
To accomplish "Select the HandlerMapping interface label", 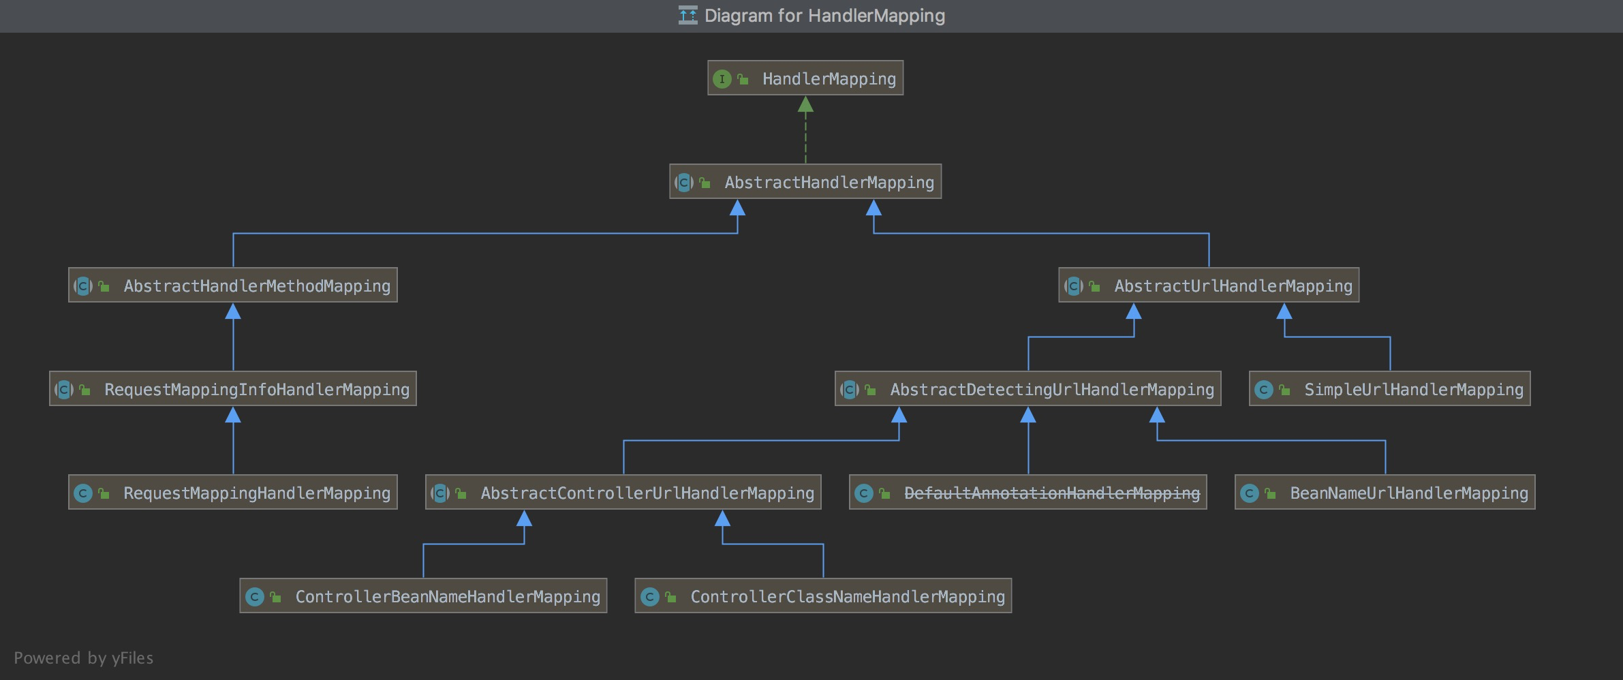I will [x=829, y=79].
